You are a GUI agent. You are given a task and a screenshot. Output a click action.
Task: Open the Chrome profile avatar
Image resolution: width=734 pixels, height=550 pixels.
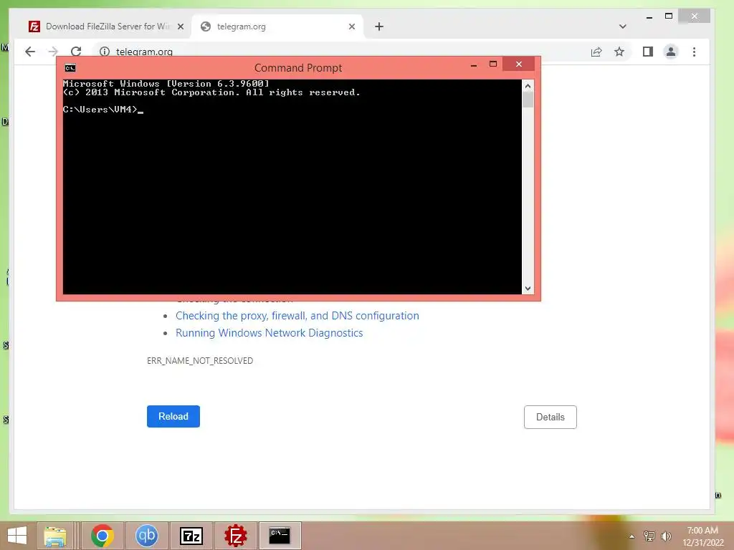pos(671,52)
